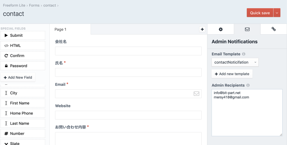This screenshot has width=287, height=145.
Task: Open the settings gear tab
Action: (221, 29)
